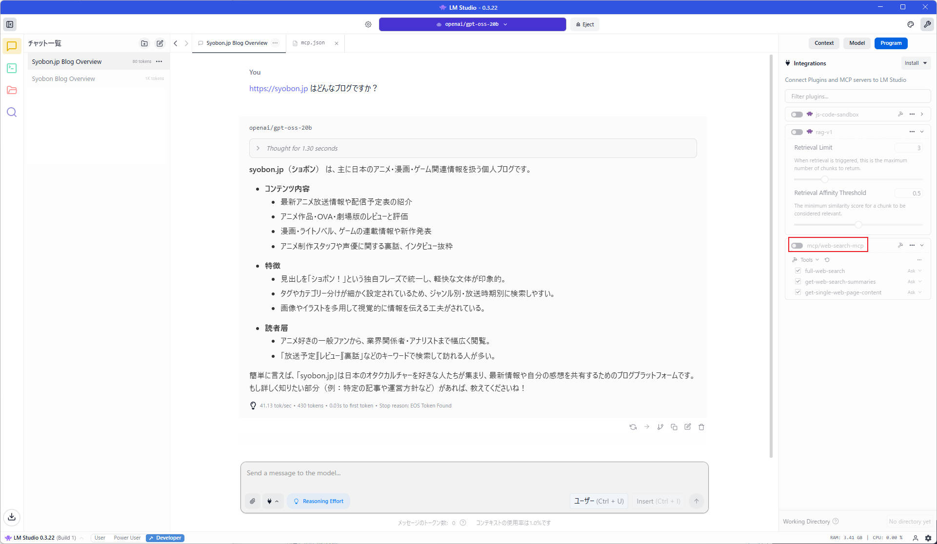The width and height of the screenshot is (937, 544).
Task: Continue the assistant message arrow icon
Action: pyautogui.click(x=647, y=427)
